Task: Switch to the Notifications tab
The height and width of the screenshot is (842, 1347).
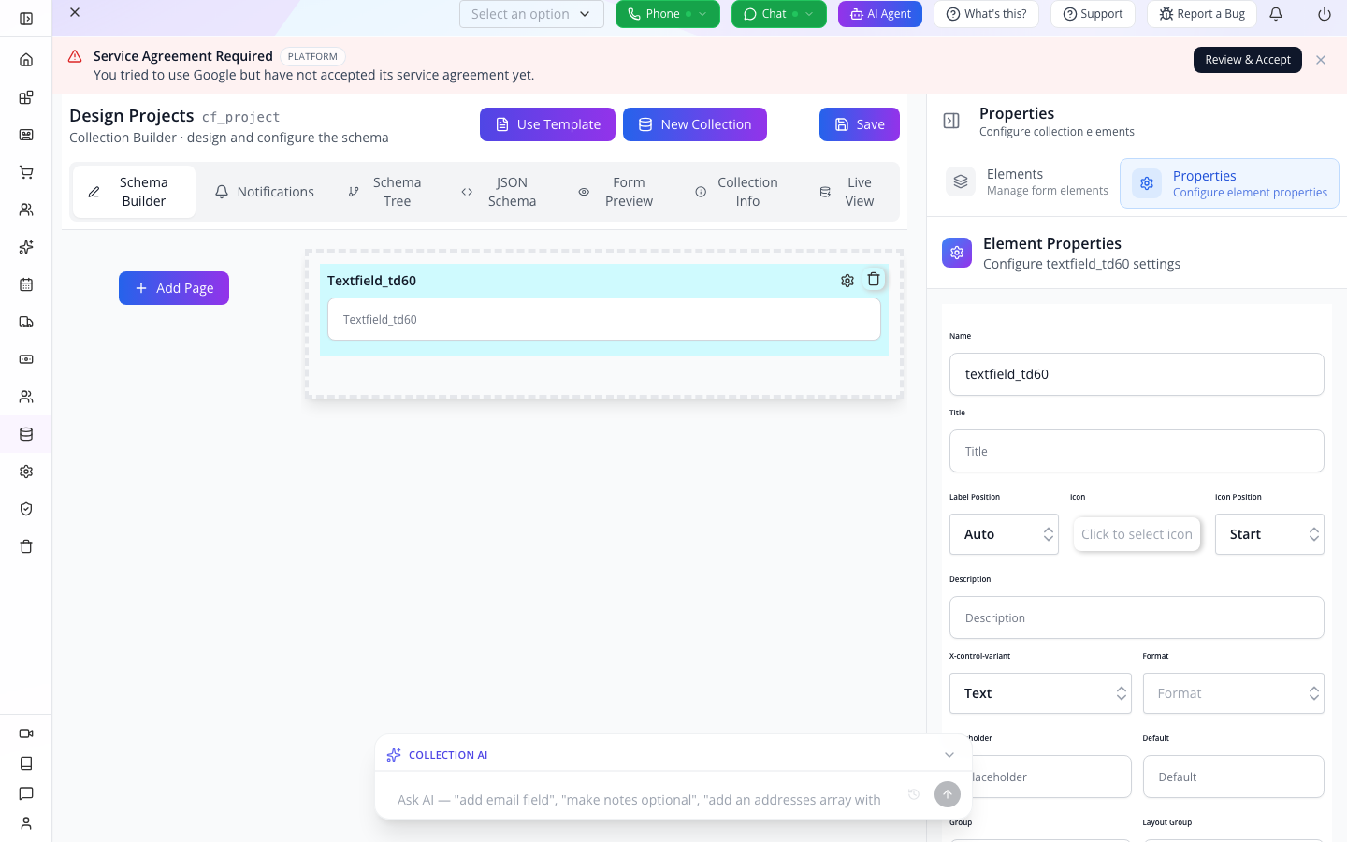Action: (265, 192)
